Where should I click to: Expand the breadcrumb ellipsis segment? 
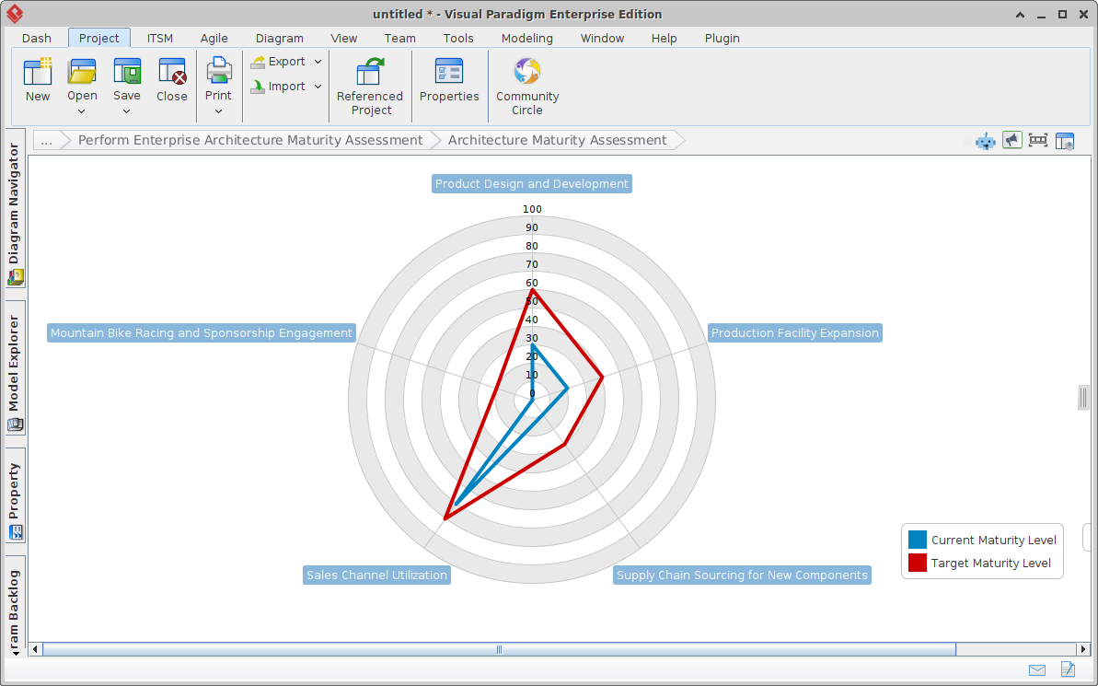coord(46,140)
